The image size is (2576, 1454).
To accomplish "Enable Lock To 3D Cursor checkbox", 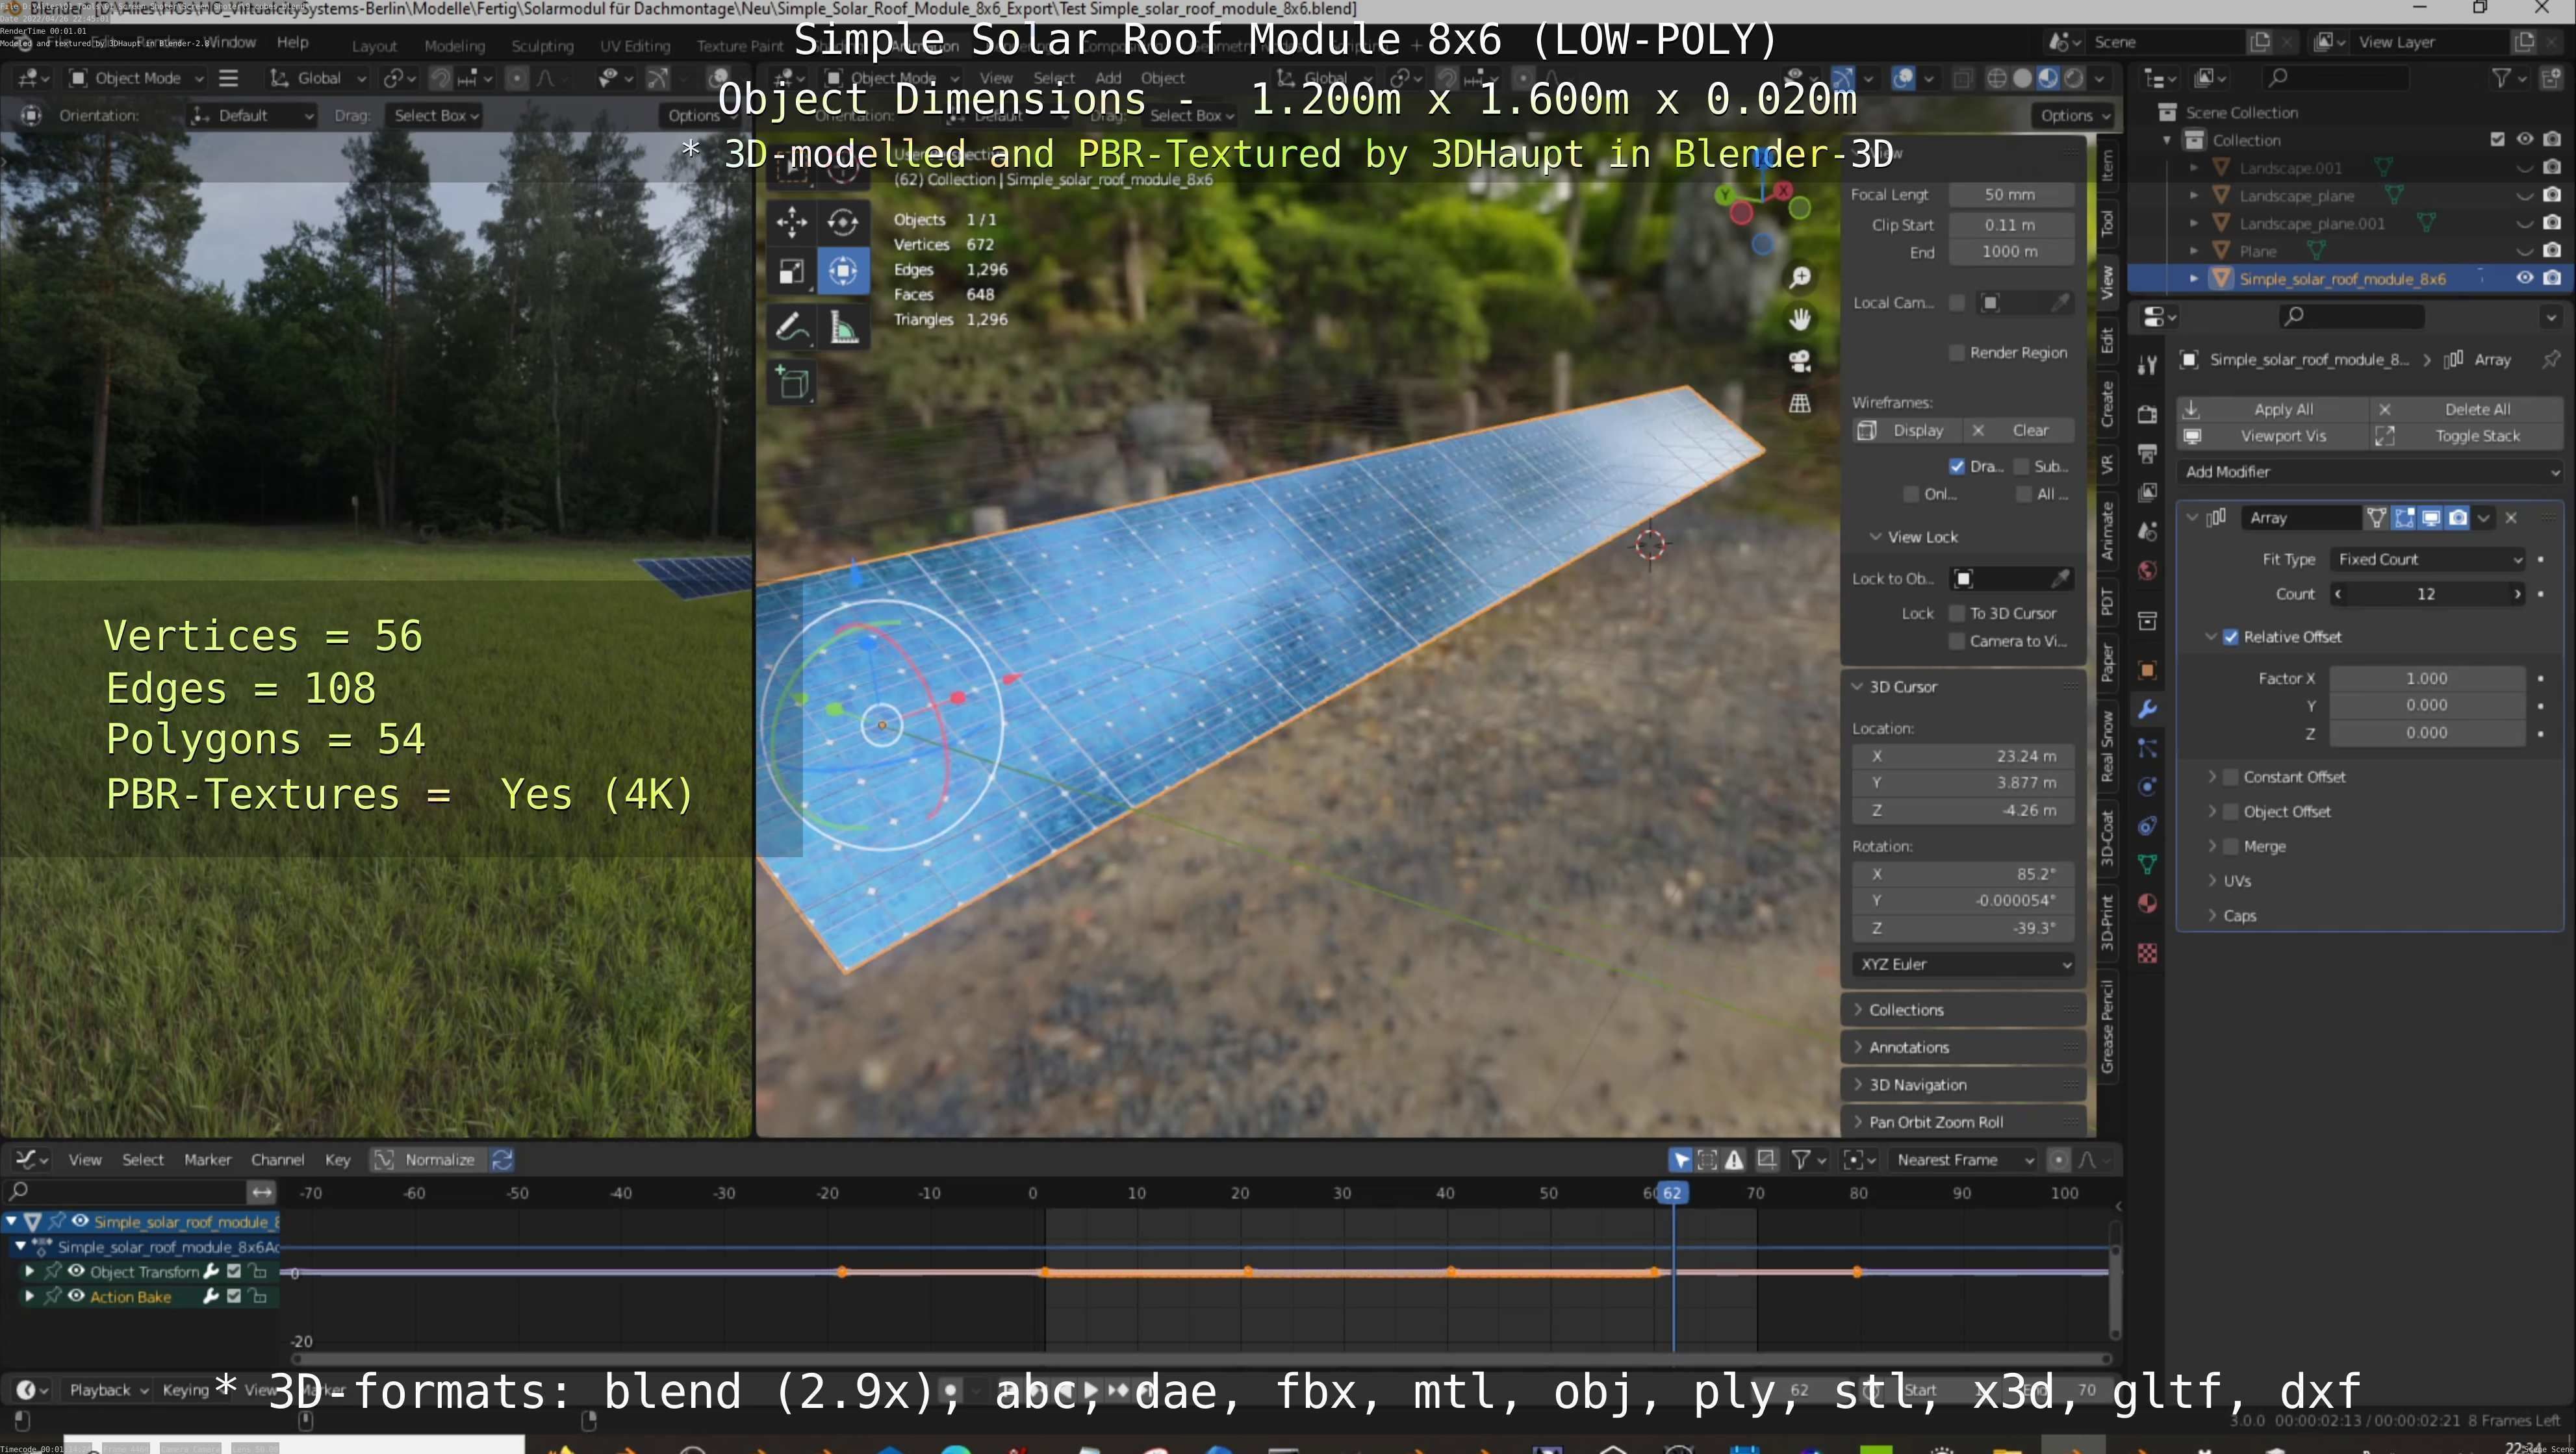I will click(1957, 614).
